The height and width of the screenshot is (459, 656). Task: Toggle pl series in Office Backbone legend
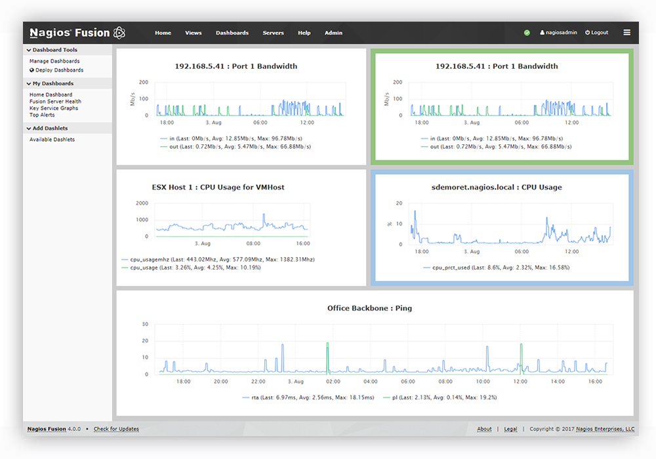440,397
